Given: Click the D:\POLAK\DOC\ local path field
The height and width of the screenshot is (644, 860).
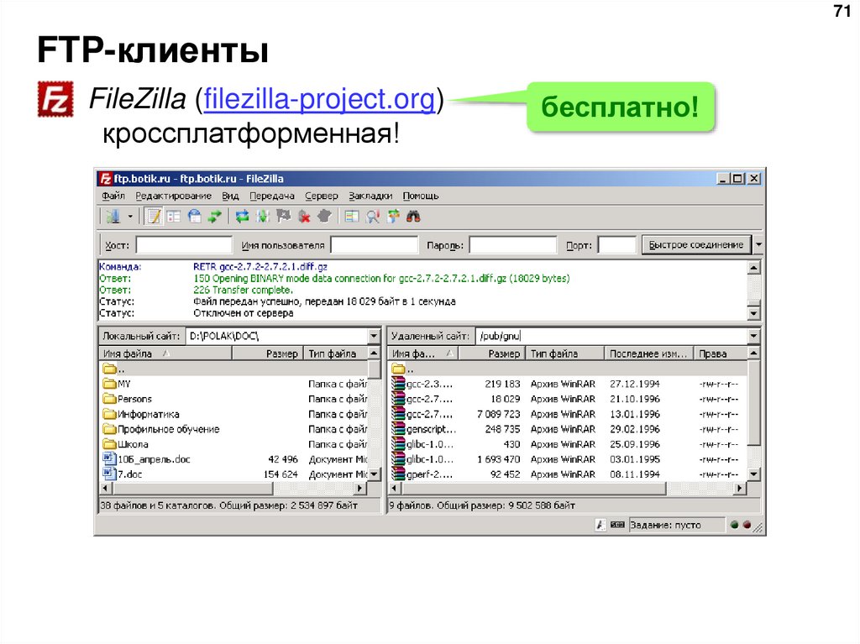Looking at the screenshot, I should (x=277, y=336).
